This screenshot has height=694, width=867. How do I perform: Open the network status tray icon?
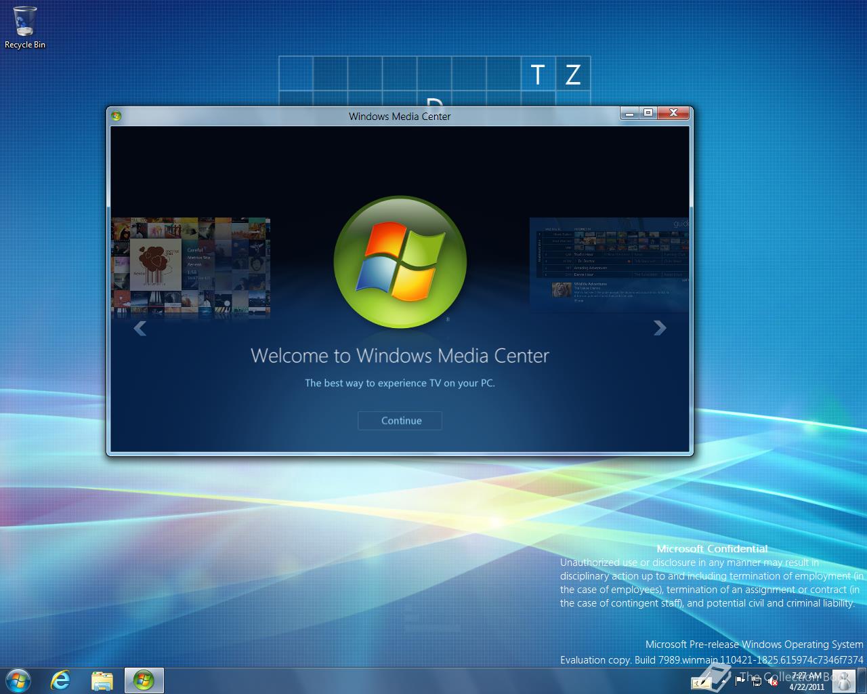coord(757,682)
